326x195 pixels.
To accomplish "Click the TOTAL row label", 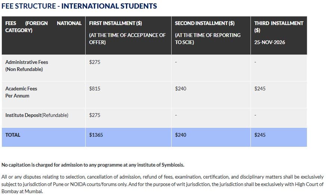I will click(13, 135).
